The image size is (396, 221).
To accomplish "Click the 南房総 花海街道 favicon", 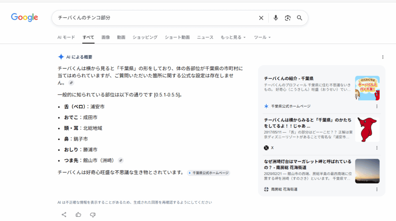I will [266, 189].
